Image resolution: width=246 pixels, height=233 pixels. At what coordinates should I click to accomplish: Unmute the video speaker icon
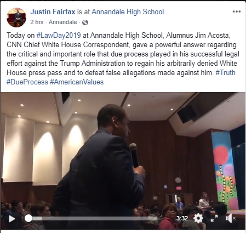(231, 218)
